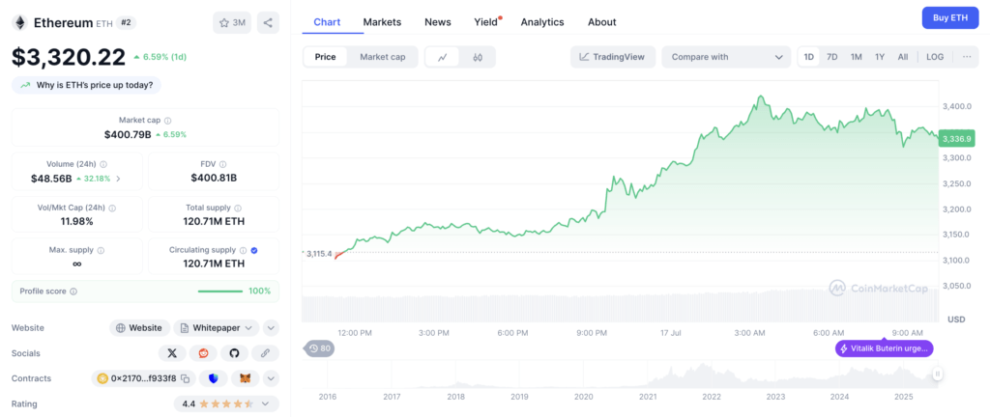Click Vol/Mkt Cap (24h) info icon
Image resolution: width=990 pixels, height=417 pixels.
pyautogui.click(x=112, y=208)
